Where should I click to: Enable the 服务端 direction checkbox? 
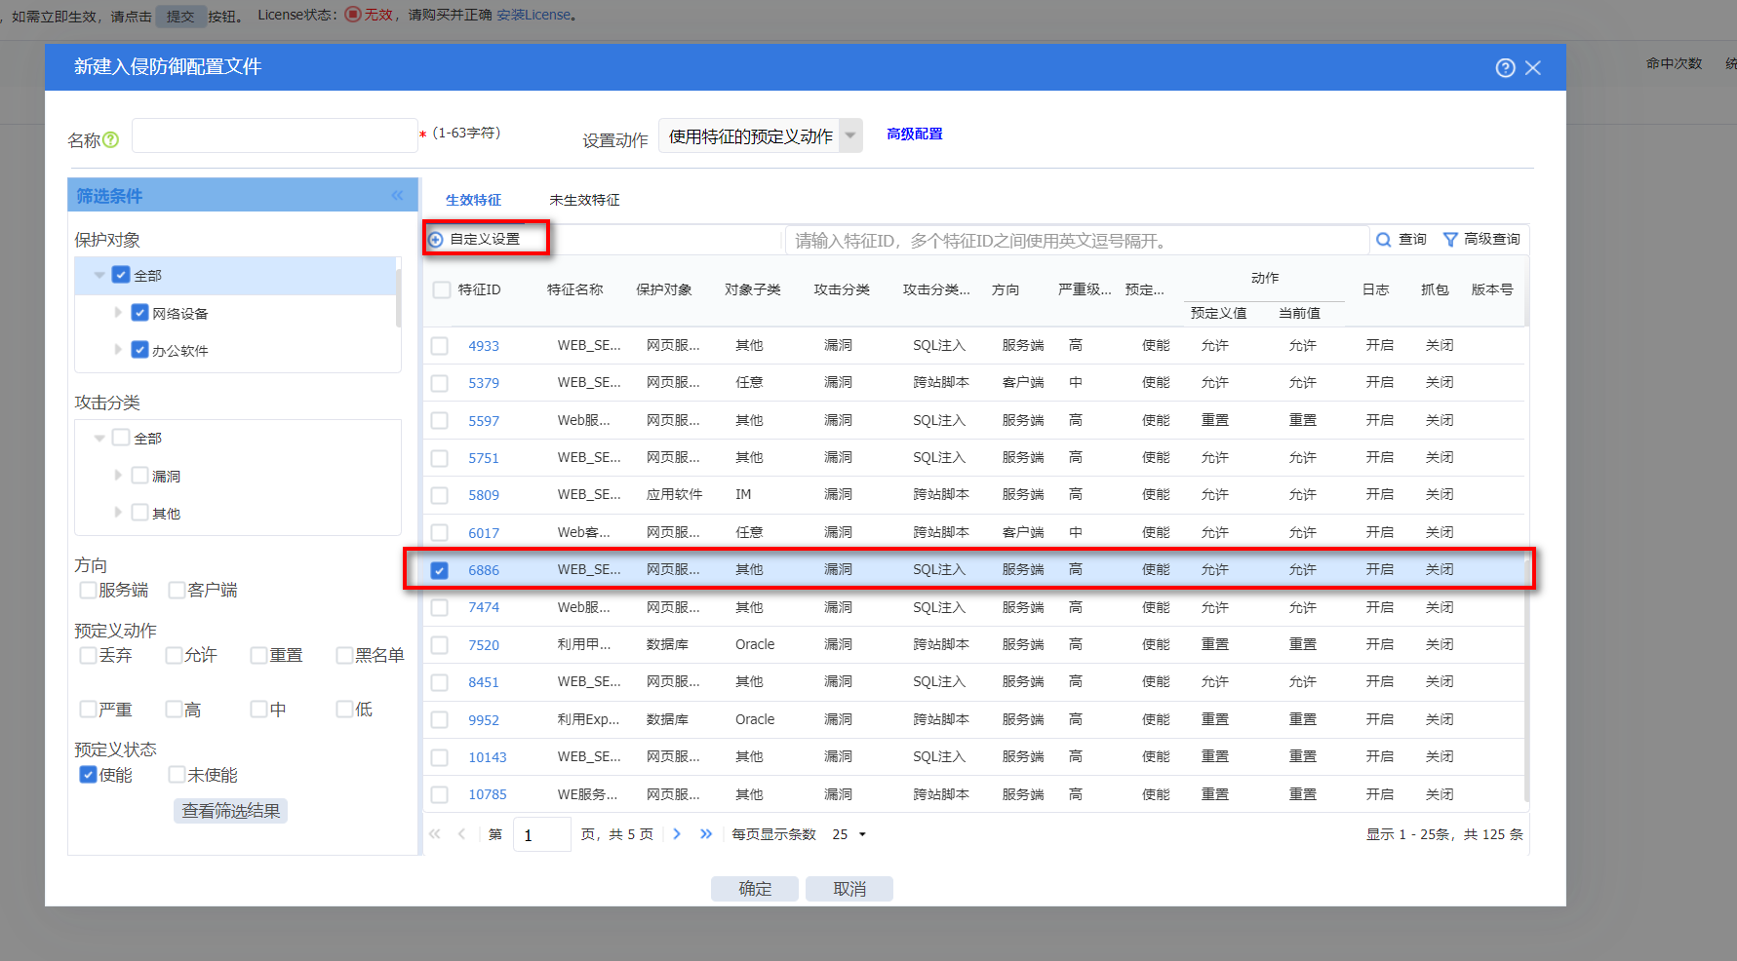(x=88, y=590)
